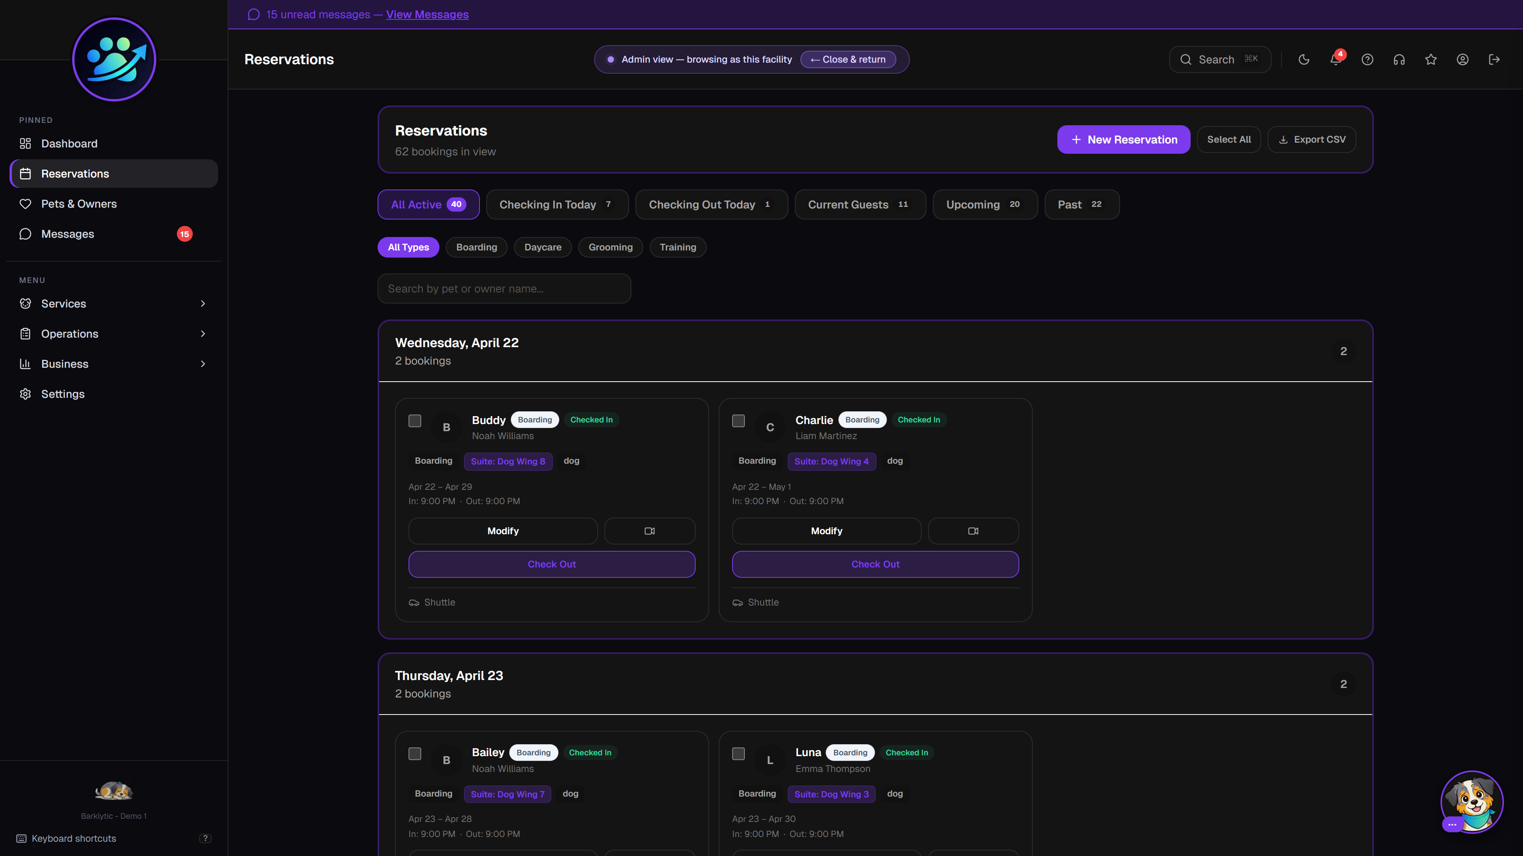Screen dimensions: 1523x856
Task: Check the box for Luna's reservation
Action: [x=738, y=754]
